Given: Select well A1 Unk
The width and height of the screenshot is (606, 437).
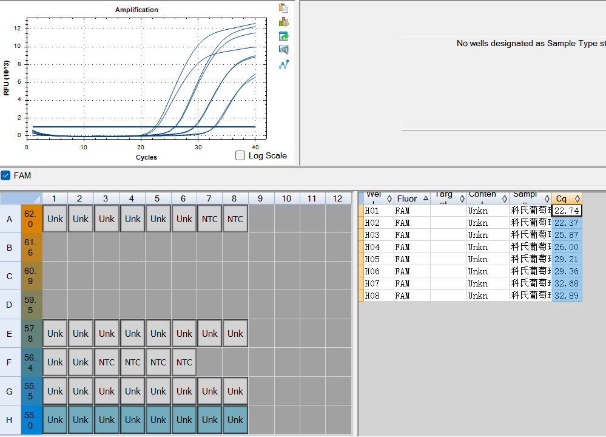Looking at the screenshot, I should pyautogui.click(x=55, y=219).
